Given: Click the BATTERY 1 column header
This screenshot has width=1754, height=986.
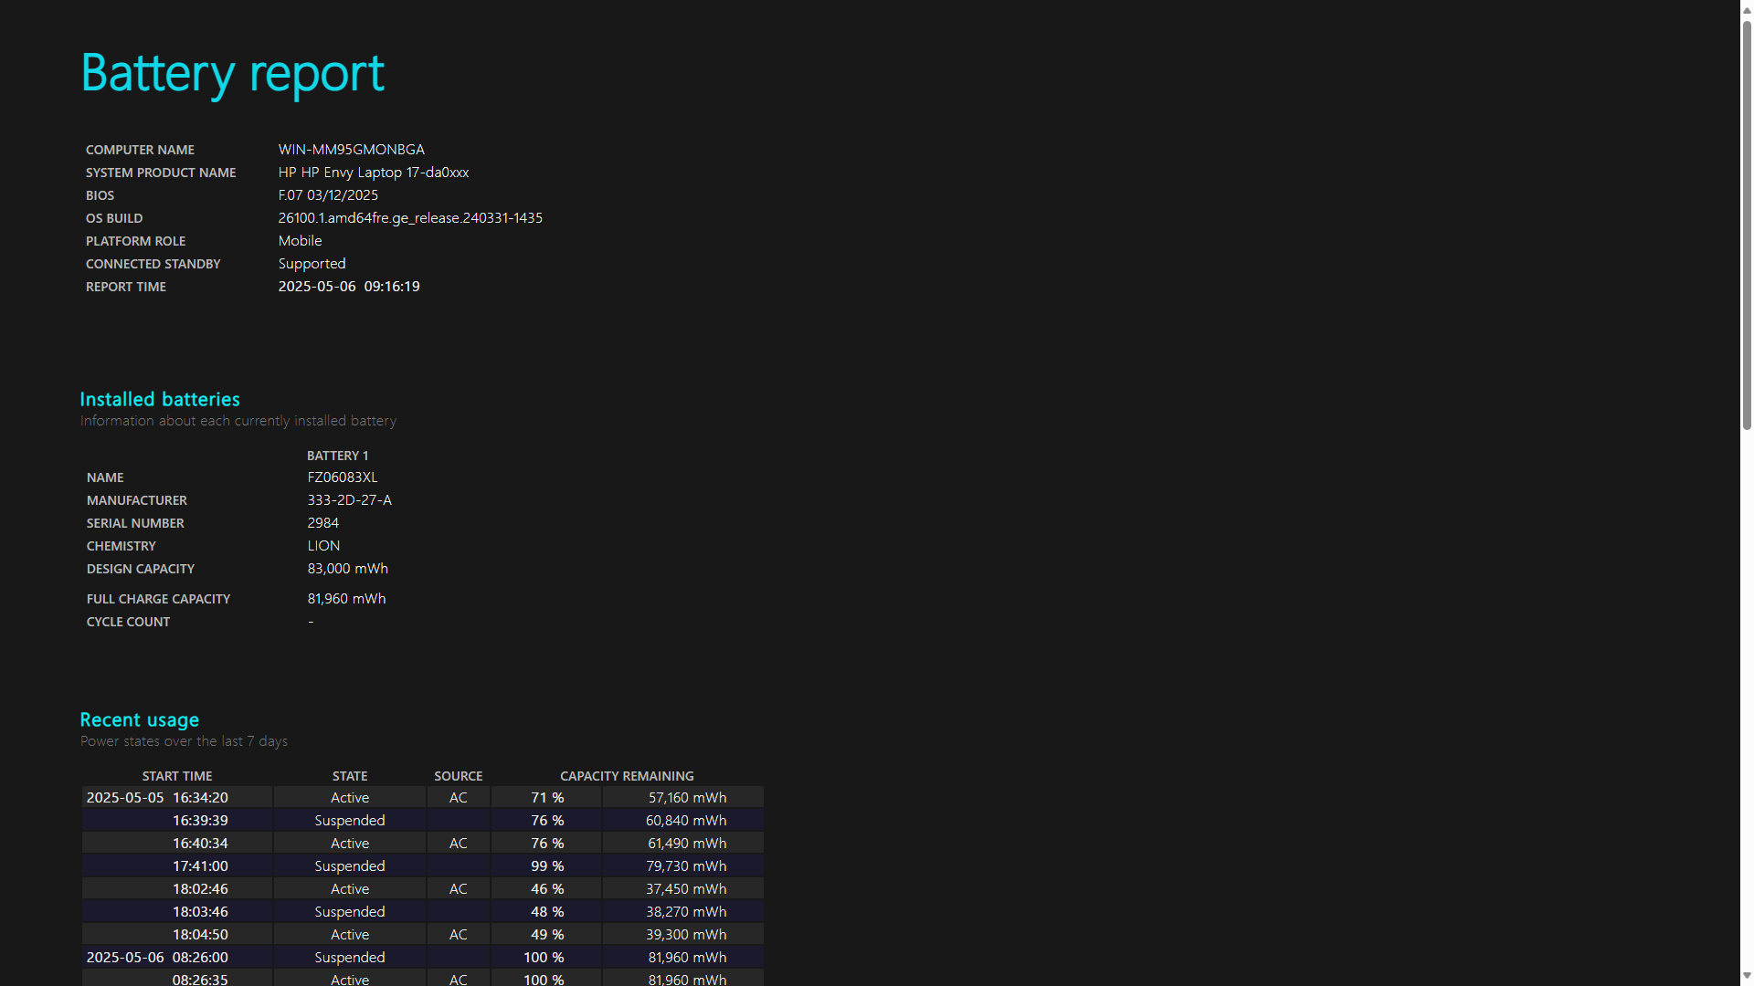Looking at the screenshot, I should 337,456.
